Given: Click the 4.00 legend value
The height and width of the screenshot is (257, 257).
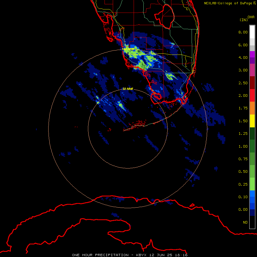Looking at the screenshot, I should [243, 57].
